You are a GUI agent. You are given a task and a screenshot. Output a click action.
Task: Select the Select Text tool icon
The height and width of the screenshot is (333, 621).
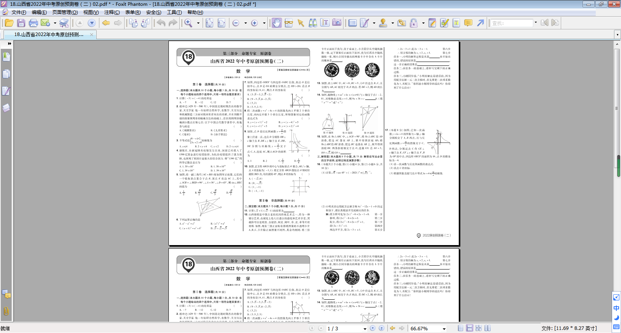(325, 23)
